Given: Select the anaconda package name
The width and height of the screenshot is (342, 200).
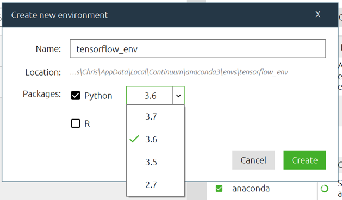Looking at the screenshot, I should [251, 189].
